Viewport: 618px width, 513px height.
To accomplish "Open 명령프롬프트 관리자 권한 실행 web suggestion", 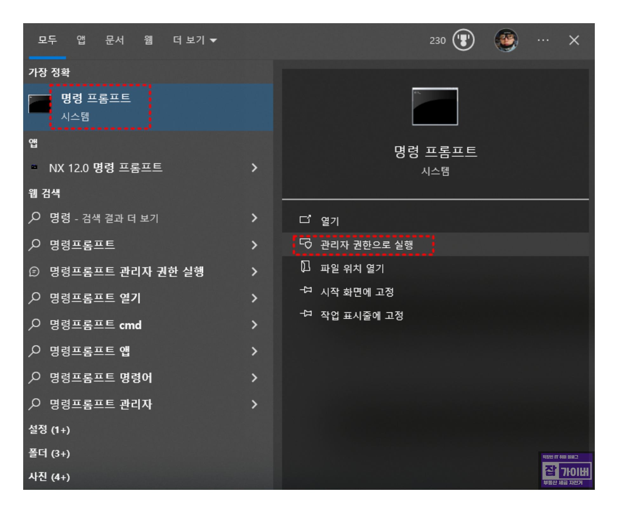I will click(126, 271).
